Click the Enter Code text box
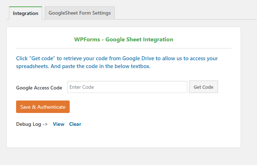This screenshot has width=257, height=165. (x=127, y=87)
